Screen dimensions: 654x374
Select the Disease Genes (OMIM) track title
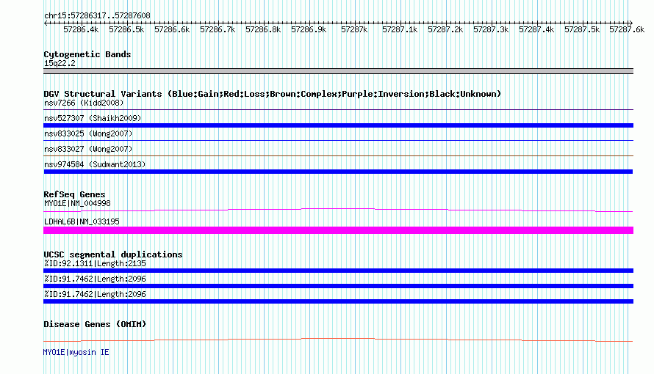(x=95, y=324)
